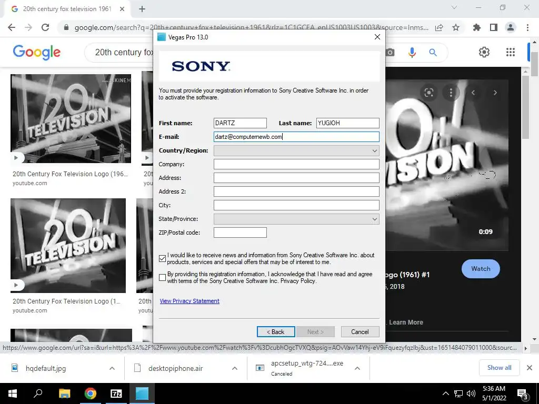Viewport: 539px width, 404px height.
Task: Click the Chrome address bar URL
Action: tap(251, 27)
